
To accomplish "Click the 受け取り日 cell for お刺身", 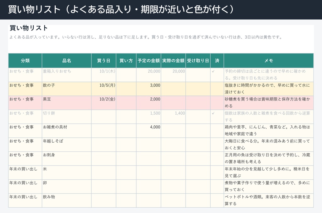I will [198, 159].
